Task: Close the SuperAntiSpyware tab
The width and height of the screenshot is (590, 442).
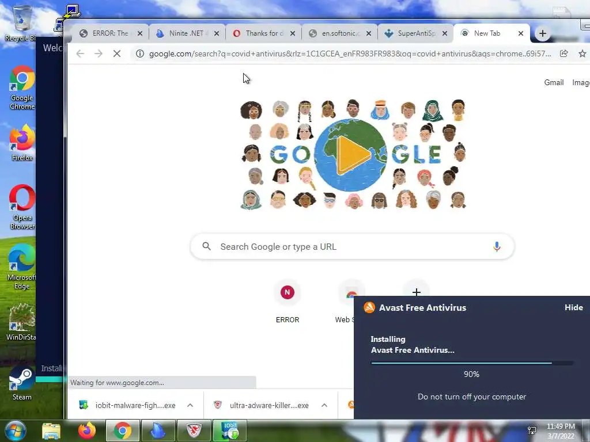Action: point(445,33)
